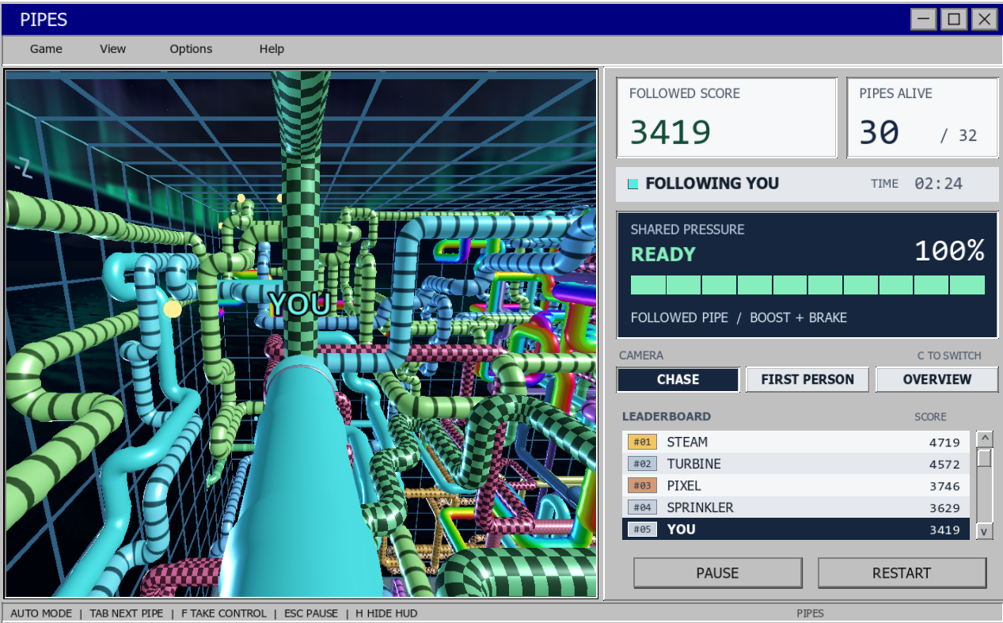Click H HIDE HUD status hint
Viewport: 1003px width, 623px height.
[x=386, y=614]
